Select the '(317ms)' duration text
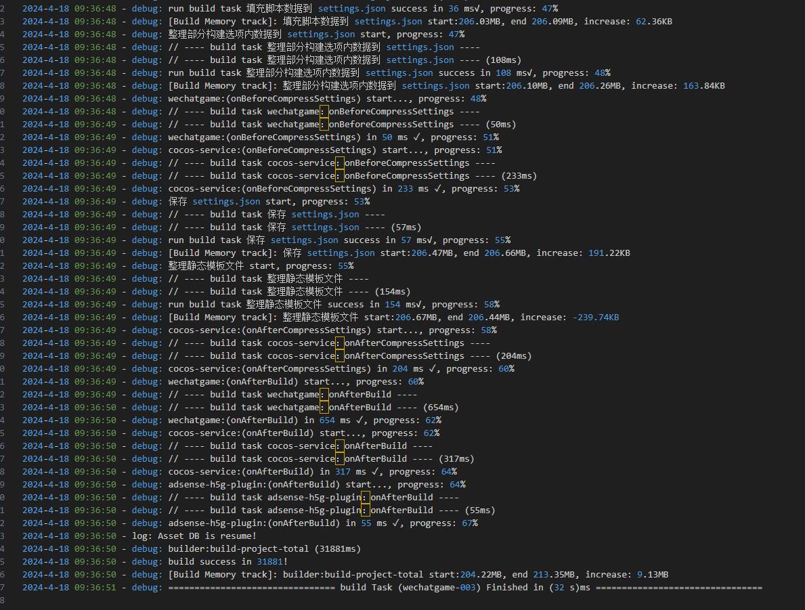This screenshot has width=805, height=610. 456,458
